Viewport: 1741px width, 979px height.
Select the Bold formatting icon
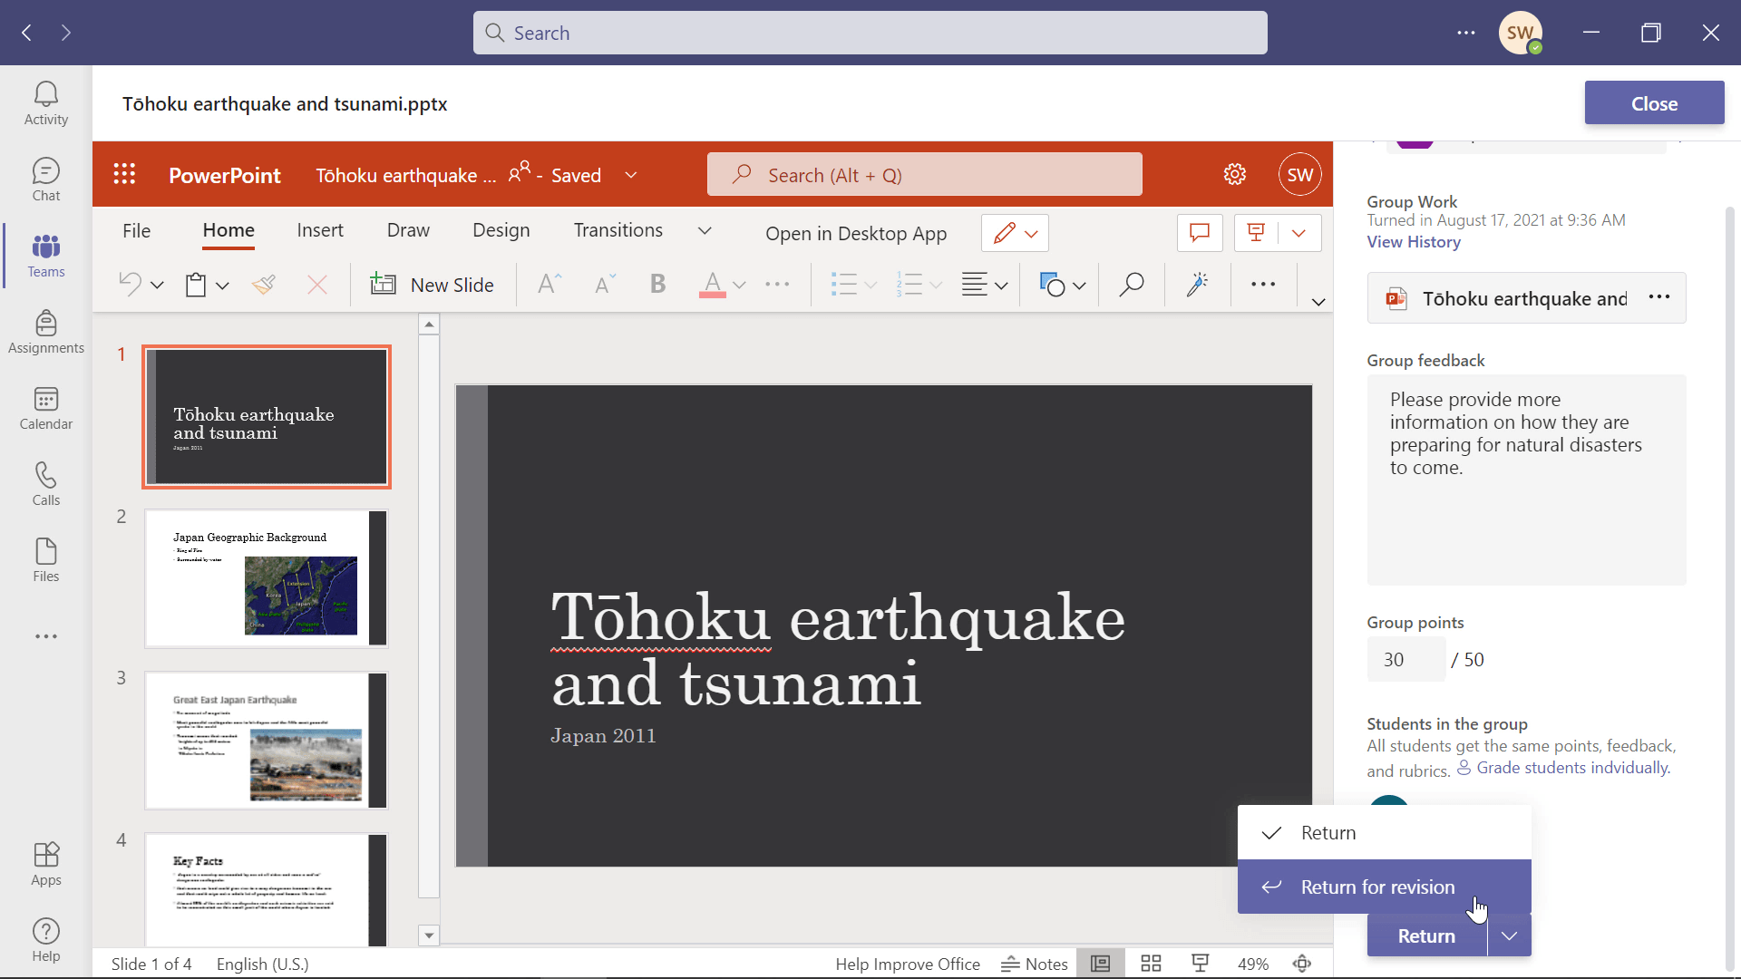[657, 284]
